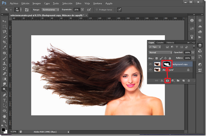
Task: Click the create new group folder icon
Action: 178,81
